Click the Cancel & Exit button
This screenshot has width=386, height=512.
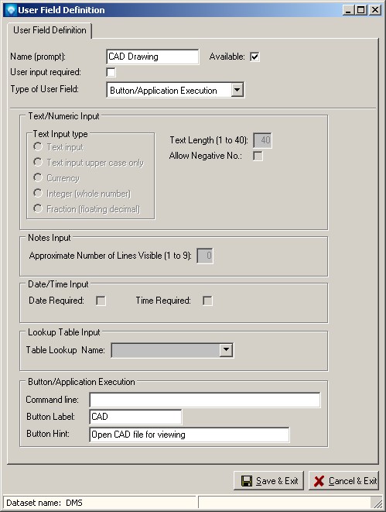(x=343, y=481)
